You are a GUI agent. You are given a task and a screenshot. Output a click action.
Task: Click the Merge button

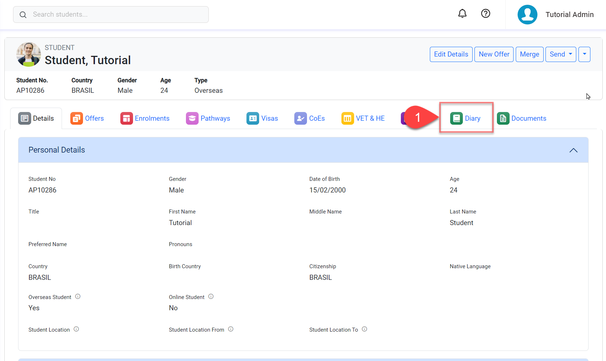pyautogui.click(x=530, y=54)
